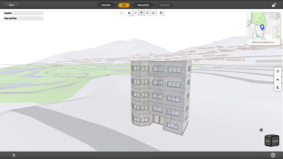The height and width of the screenshot is (159, 283).
Task: Toggle the section cut view icon
Action: [x=136, y=13]
